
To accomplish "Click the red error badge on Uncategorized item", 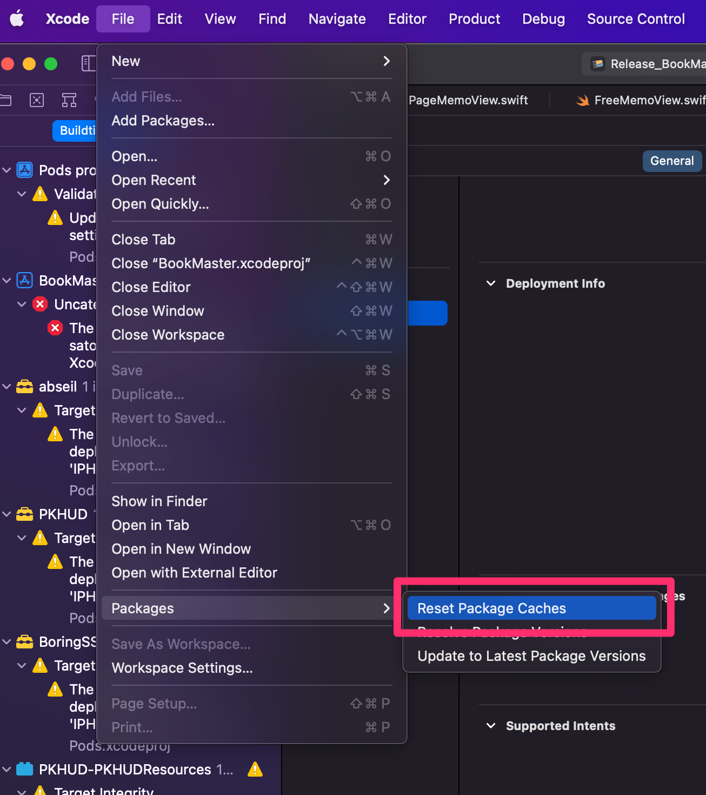I will 40,304.
